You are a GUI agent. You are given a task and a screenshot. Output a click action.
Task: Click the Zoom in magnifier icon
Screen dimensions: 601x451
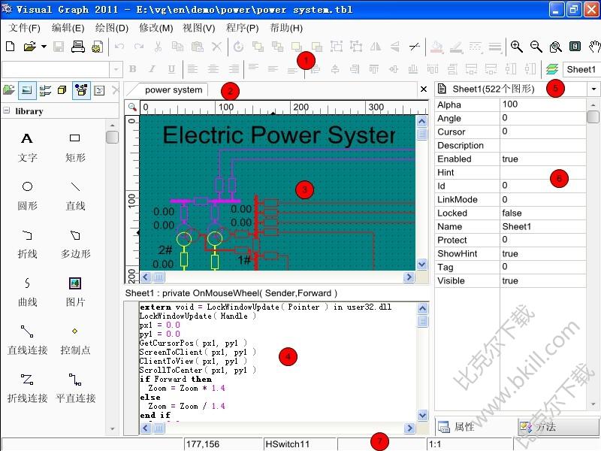click(517, 47)
